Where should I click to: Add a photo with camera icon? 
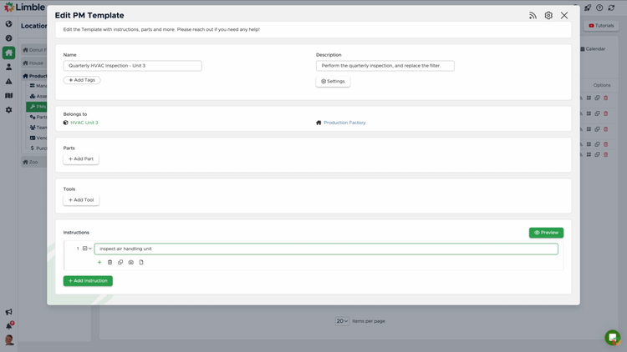130,262
